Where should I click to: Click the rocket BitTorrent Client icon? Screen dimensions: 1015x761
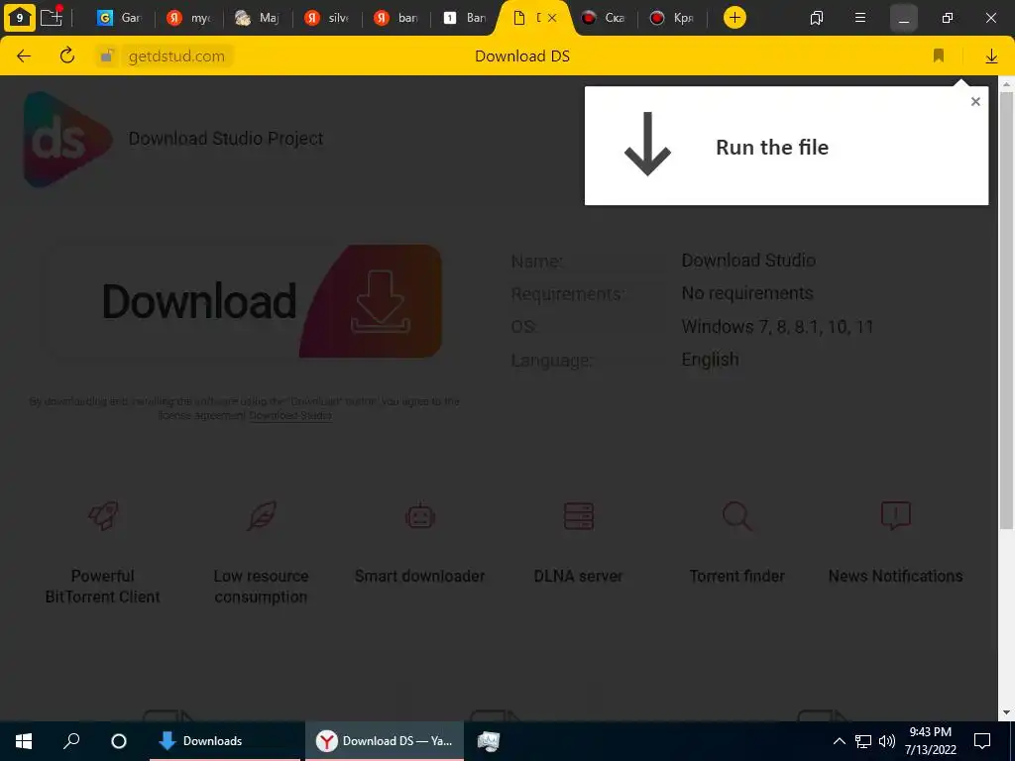(x=103, y=515)
